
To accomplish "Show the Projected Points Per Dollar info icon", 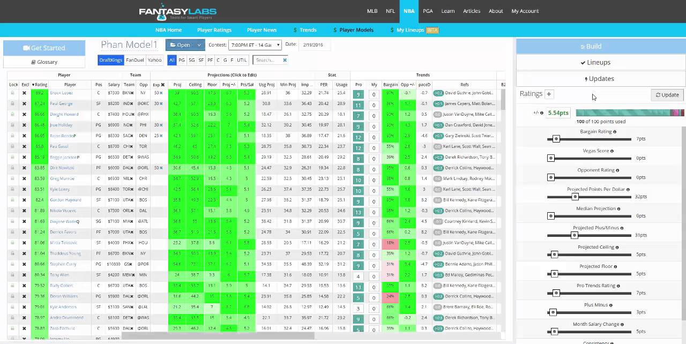I will (x=628, y=190).
